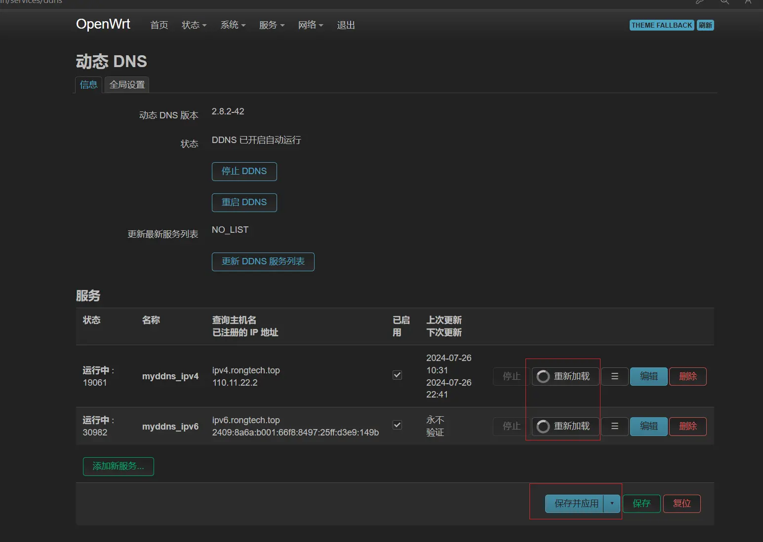Disable the myddns_ipv4 enabled checkbox
Viewport: 763px width, 542px height.
point(397,375)
